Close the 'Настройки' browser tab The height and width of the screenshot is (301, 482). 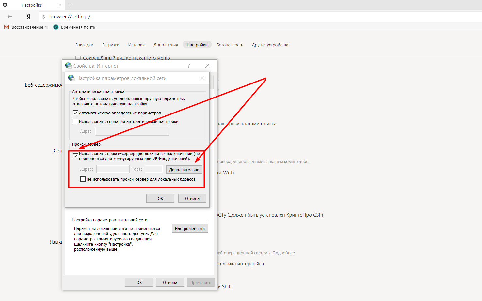coord(60,5)
